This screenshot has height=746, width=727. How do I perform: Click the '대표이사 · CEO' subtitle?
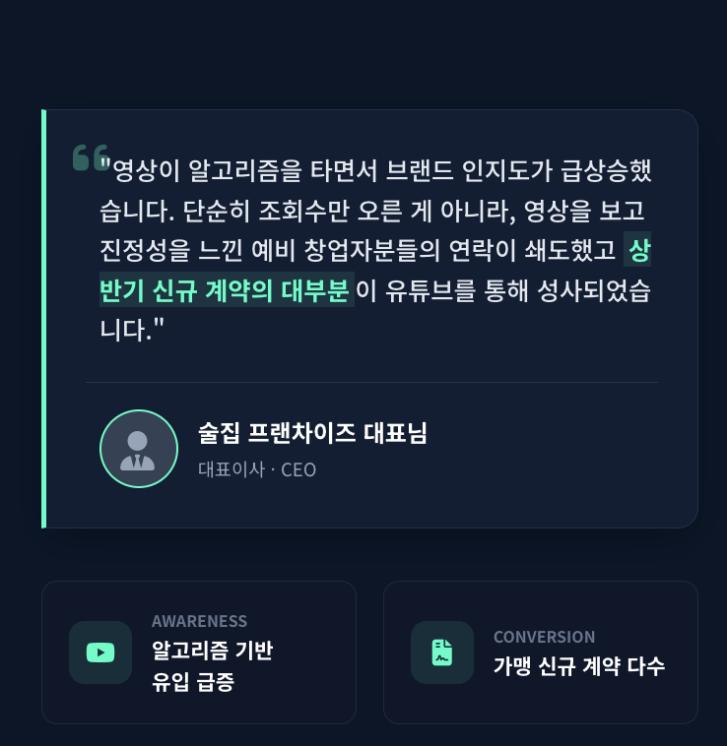[x=257, y=469]
